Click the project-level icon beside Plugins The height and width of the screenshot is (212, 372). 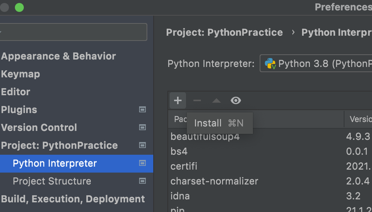click(142, 110)
